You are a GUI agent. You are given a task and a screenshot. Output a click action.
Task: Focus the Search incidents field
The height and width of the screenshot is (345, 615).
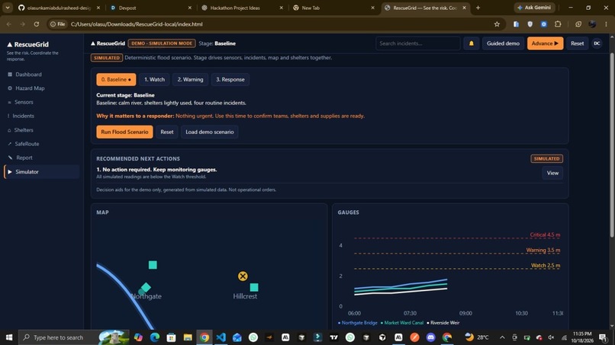[417, 43]
